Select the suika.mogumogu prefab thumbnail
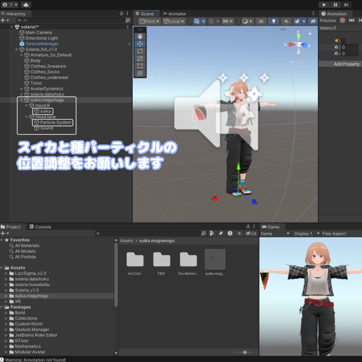362x362 pixels. pos(215,260)
